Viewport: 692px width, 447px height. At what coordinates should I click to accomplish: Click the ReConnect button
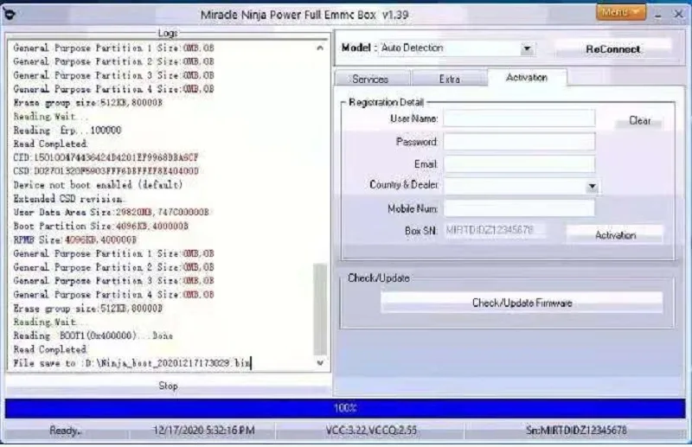tap(613, 49)
